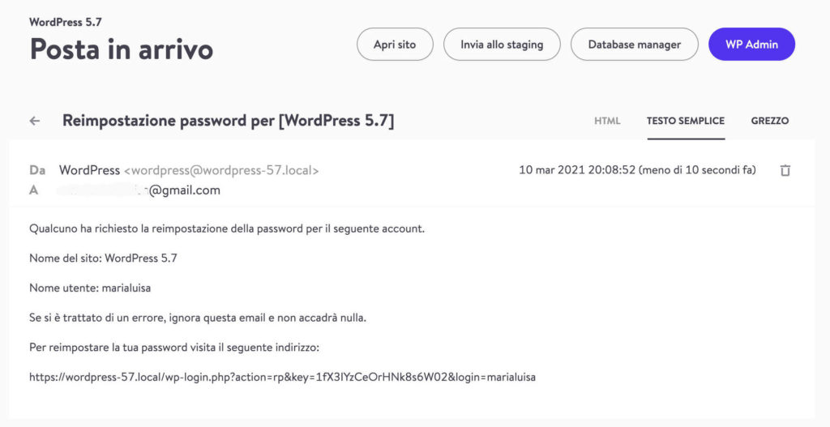Click the Reimpostazione password subject title
The width and height of the screenshot is (830, 427).
click(228, 121)
